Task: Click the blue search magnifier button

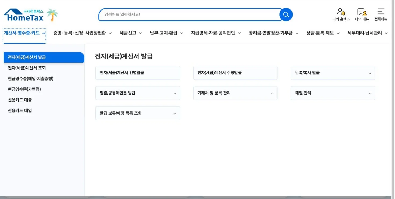Action: click(286, 15)
